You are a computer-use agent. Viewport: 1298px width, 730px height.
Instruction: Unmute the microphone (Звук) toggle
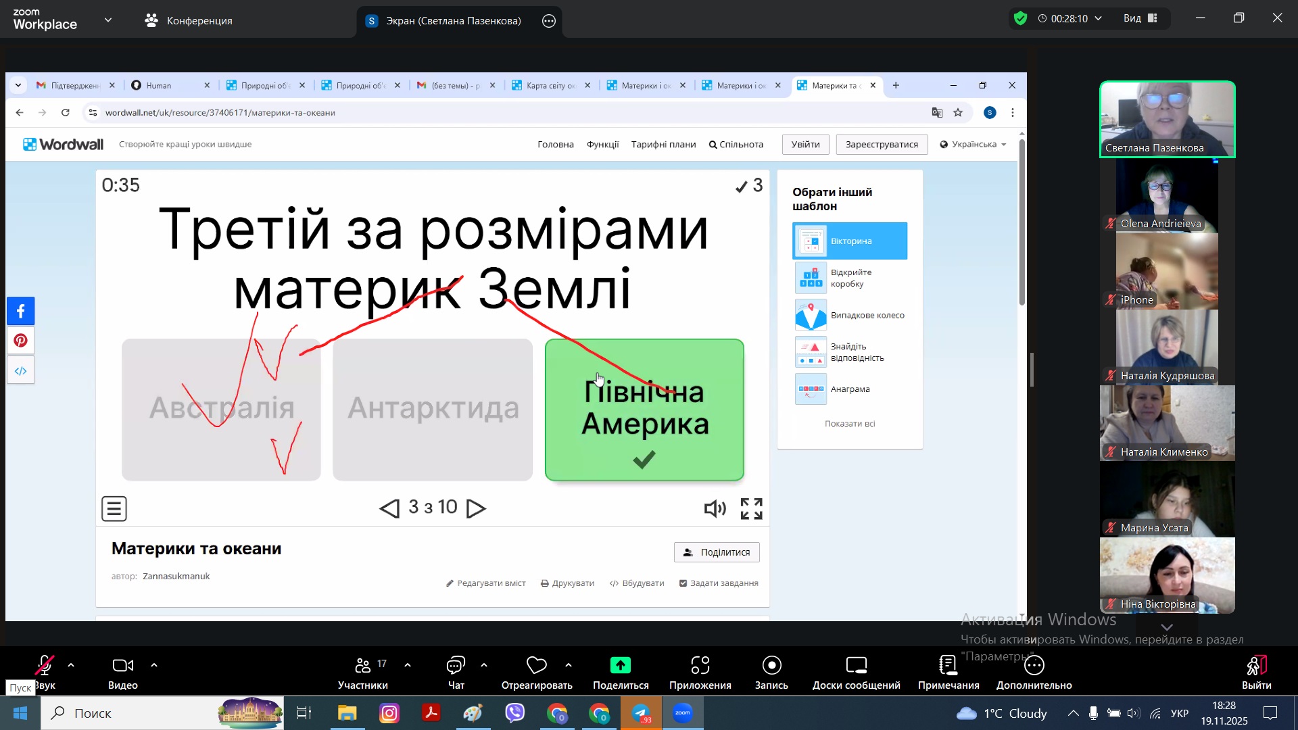[x=45, y=666]
